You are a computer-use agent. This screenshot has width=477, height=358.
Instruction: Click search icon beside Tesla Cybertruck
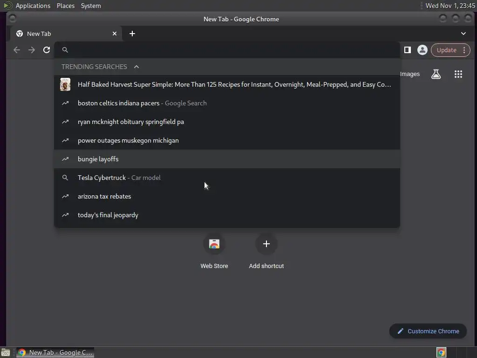pyautogui.click(x=65, y=178)
